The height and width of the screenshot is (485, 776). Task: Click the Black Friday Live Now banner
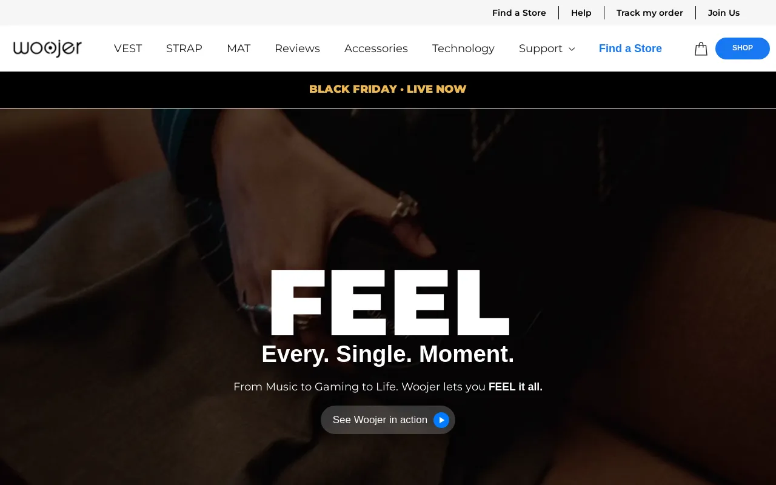point(388,89)
